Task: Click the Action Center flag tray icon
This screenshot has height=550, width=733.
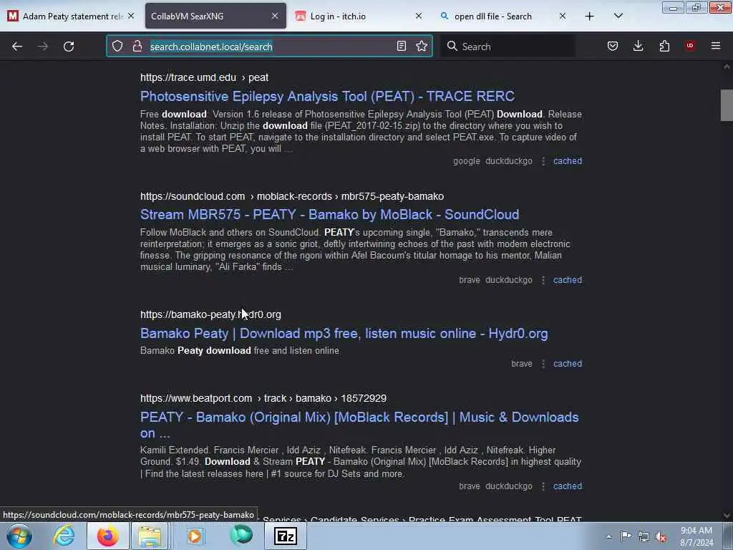Action: 626,536
